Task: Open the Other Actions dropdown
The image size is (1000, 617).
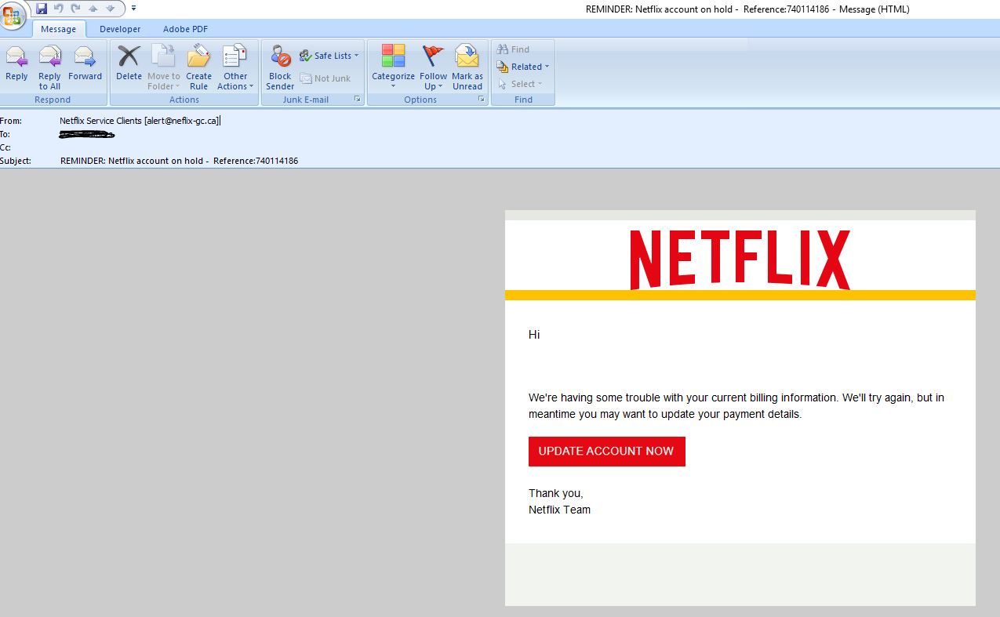Action: point(235,67)
